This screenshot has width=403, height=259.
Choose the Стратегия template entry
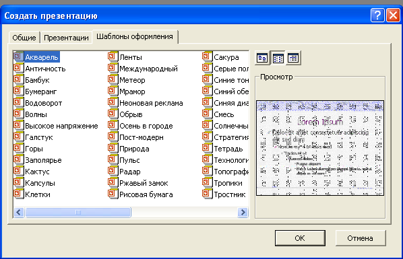(x=231, y=138)
